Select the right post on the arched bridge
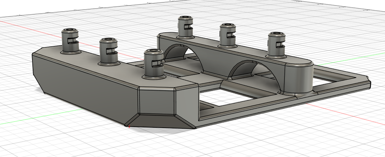Screen dimensions: 385x157 (x=277, y=45)
